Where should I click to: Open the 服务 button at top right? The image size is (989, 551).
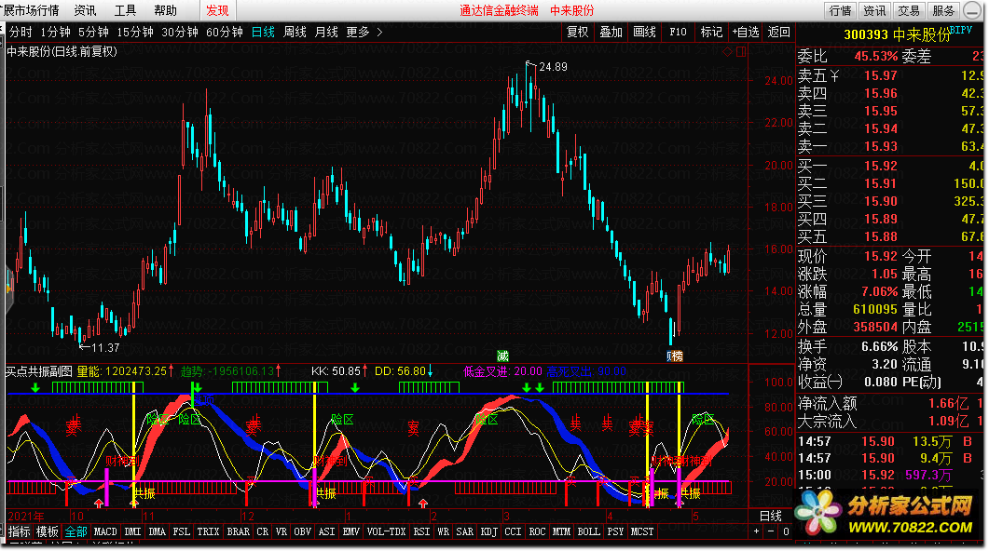point(943,11)
